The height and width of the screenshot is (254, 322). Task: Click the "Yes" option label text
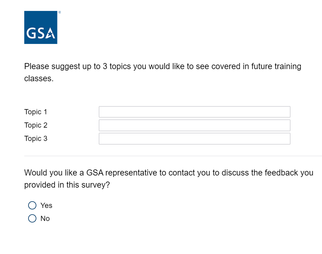(x=46, y=206)
